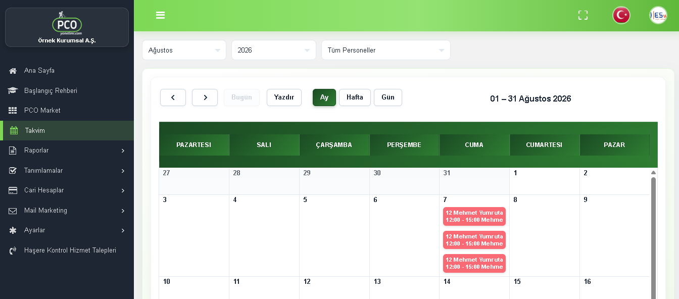Go to next month with right arrow
This screenshot has height=299, width=679.
tap(205, 97)
